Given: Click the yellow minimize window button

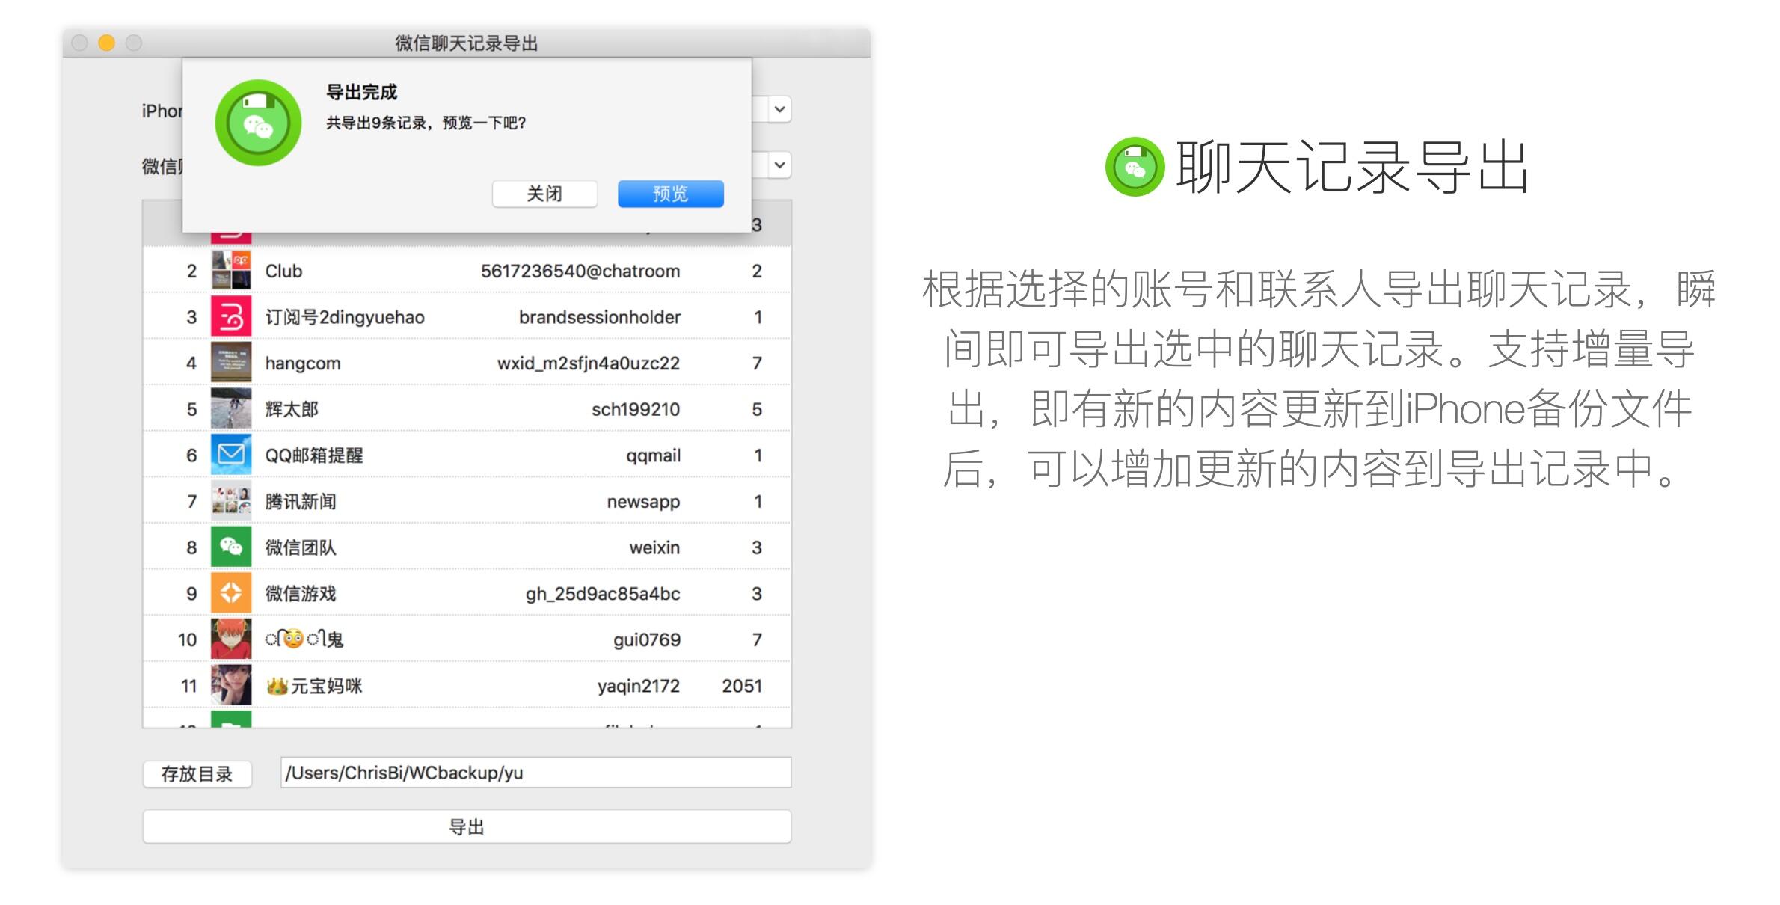Looking at the screenshot, I should tap(106, 43).
